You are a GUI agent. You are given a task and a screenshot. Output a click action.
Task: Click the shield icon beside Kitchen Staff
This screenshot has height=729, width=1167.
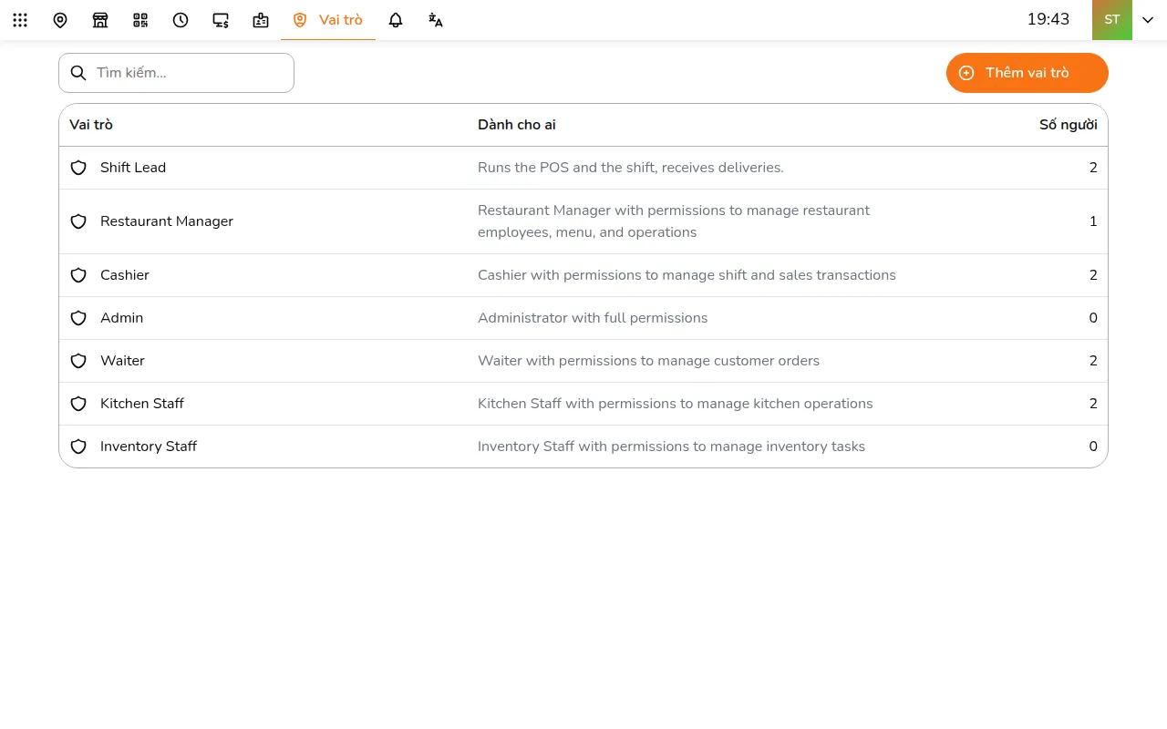[x=78, y=404]
